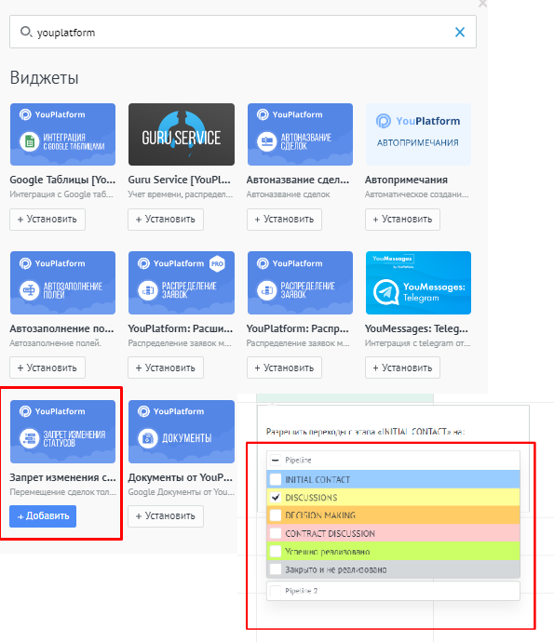Click YouMessages: Telegram widget title

click(416, 328)
